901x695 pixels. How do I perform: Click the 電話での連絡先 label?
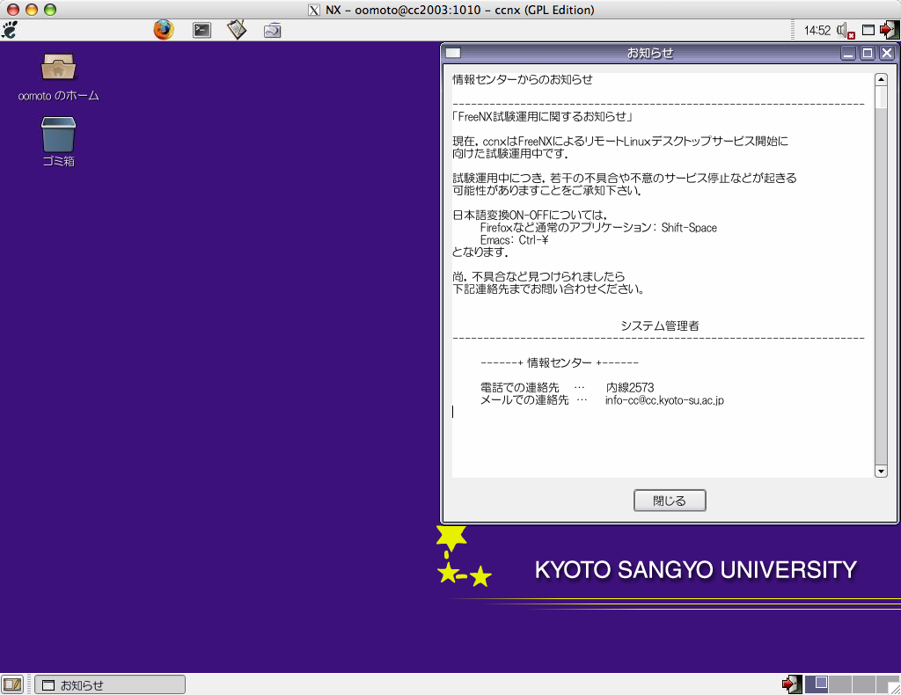coord(519,388)
